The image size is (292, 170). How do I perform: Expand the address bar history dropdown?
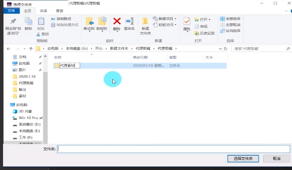[220, 49]
